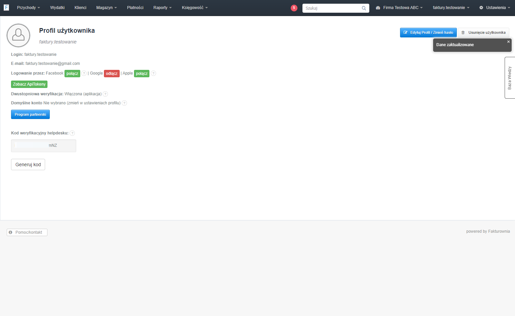Expand the Raporty dropdown

coord(162,8)
